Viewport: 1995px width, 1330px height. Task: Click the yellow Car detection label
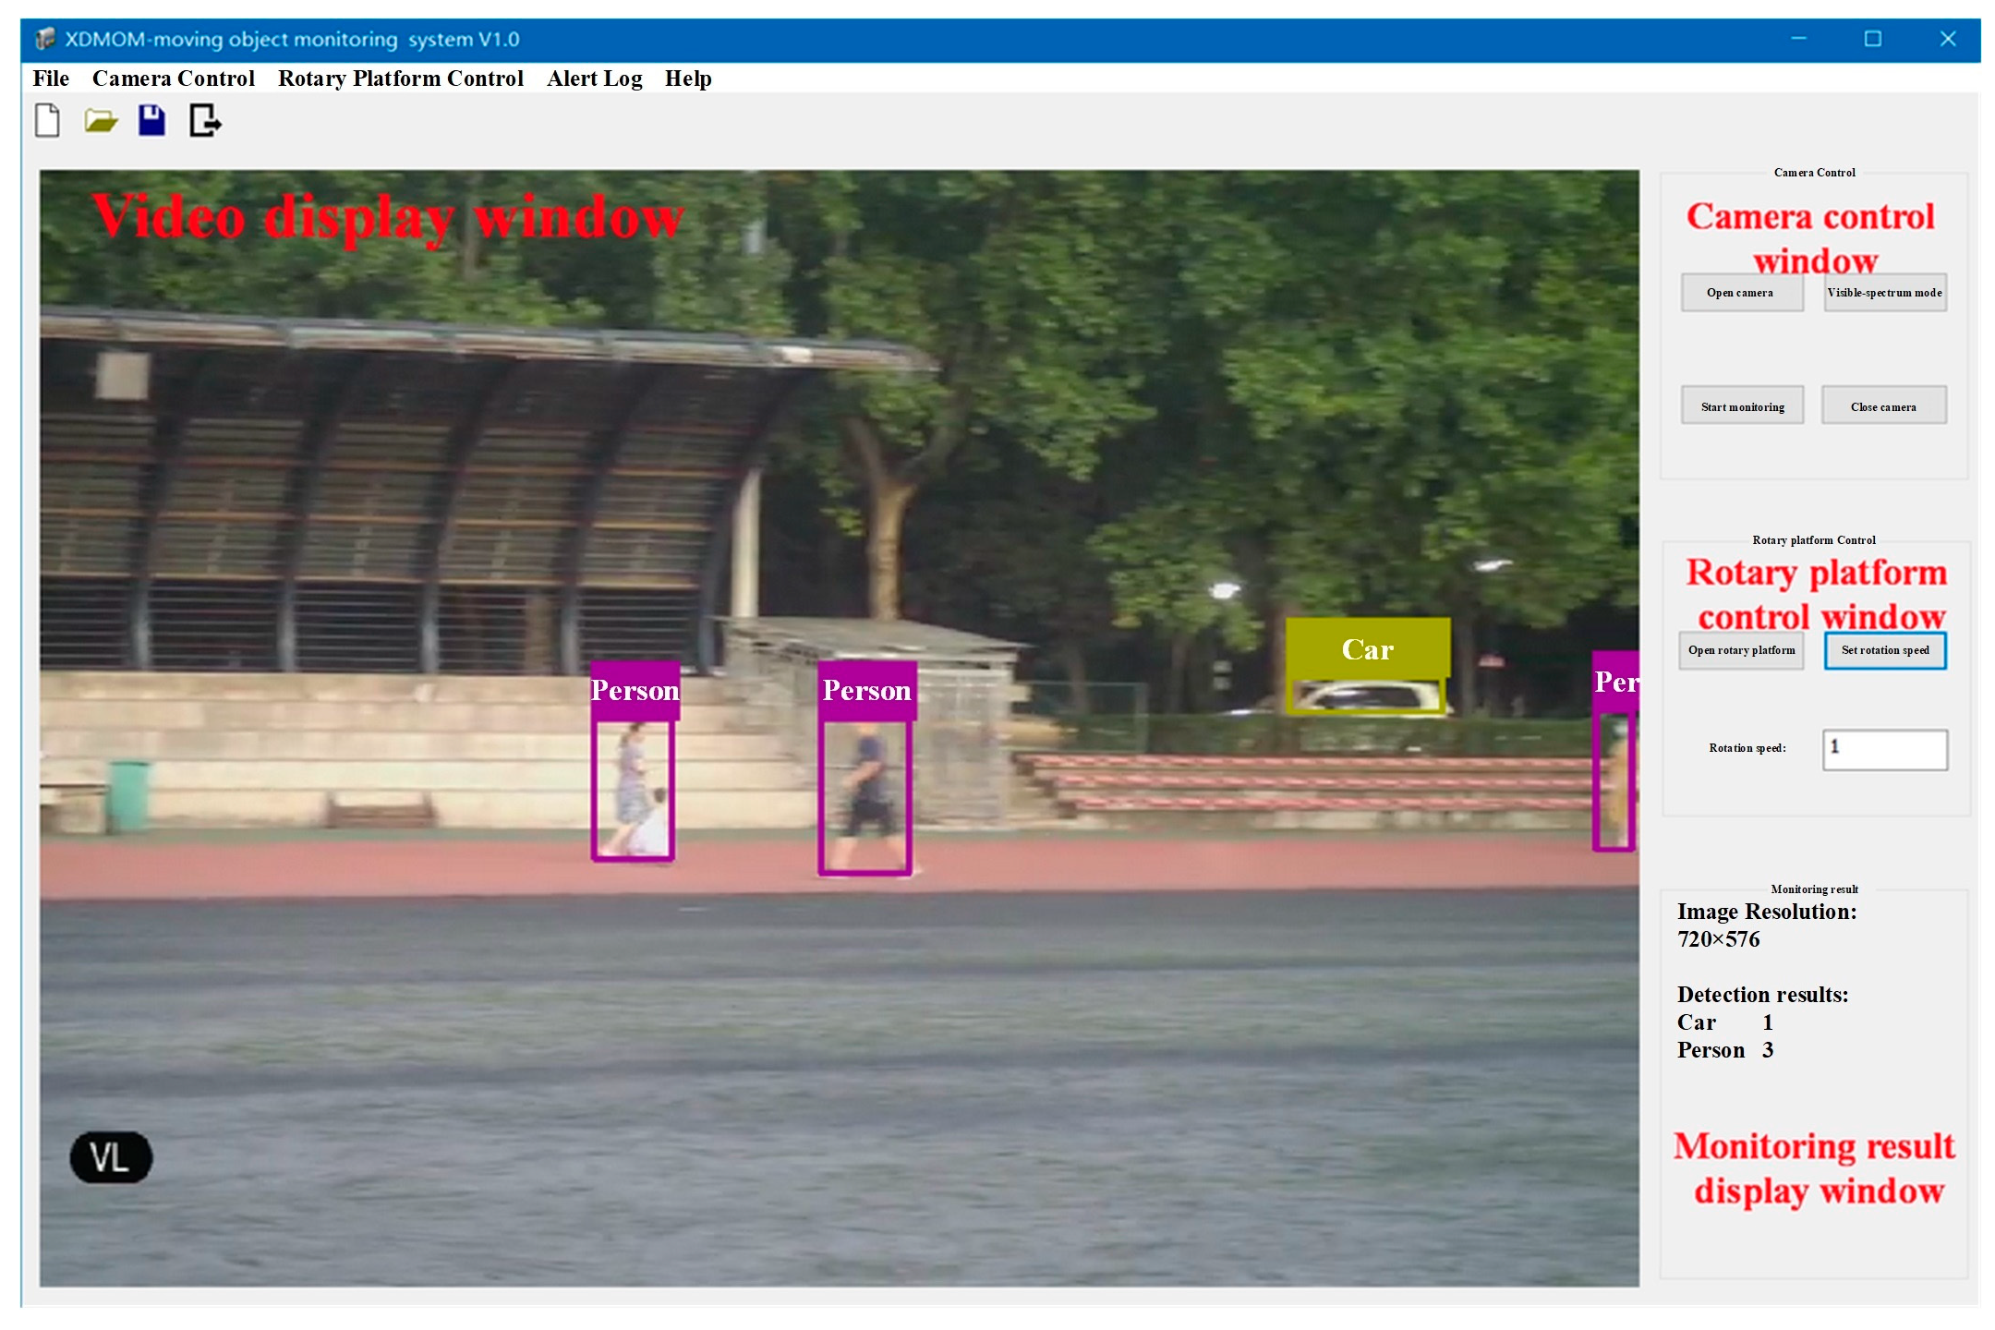(1367, 649)
